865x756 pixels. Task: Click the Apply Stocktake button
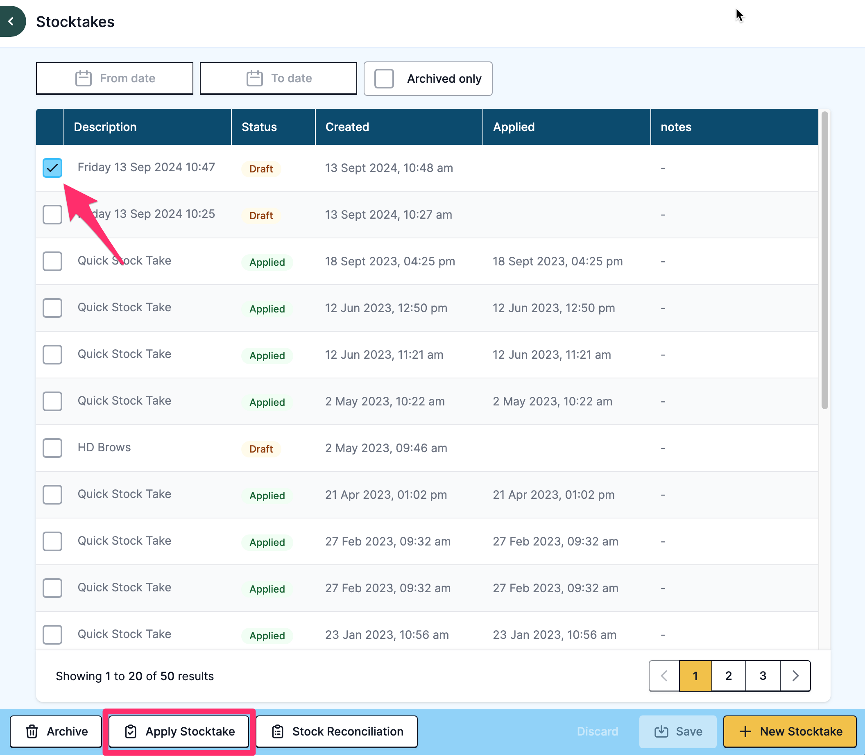pos(179,731)
